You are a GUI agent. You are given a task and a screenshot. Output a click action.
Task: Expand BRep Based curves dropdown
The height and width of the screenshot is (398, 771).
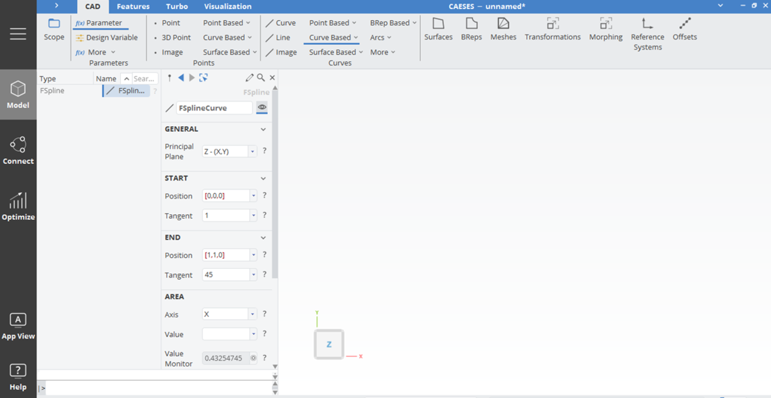pos(393,23)
